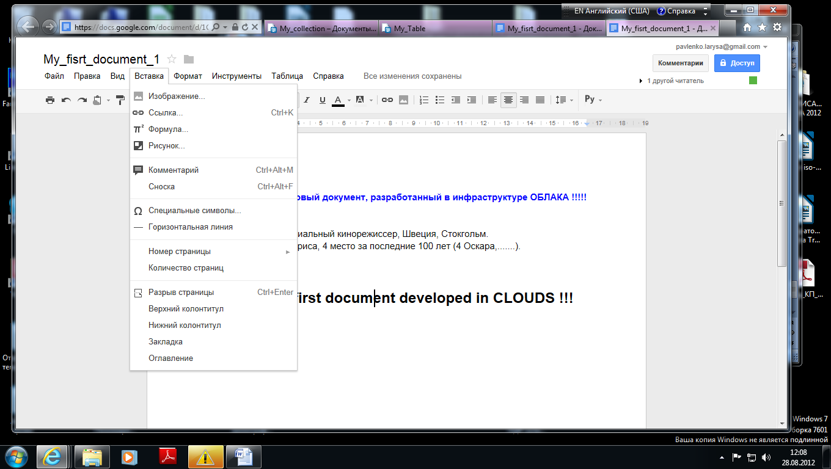
Task: Click the document title My_fisrt_document_1
Action: [101, 59]
